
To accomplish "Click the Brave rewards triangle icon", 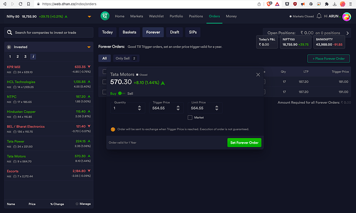I will pos(277,4).
